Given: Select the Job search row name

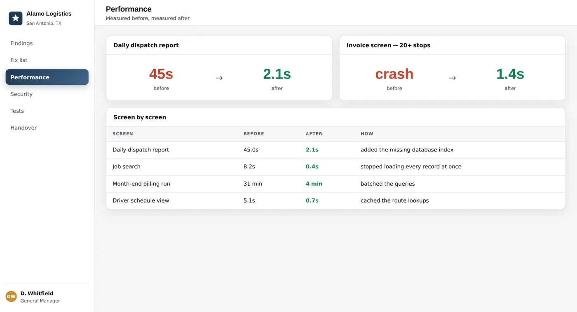Looking at the screenshot, I should (127, 167).
